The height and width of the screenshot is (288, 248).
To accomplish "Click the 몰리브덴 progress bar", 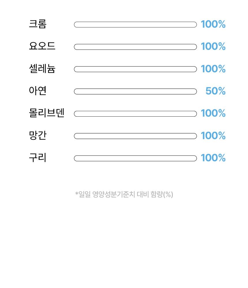I will pyautogui.click(x=135, y=114).
